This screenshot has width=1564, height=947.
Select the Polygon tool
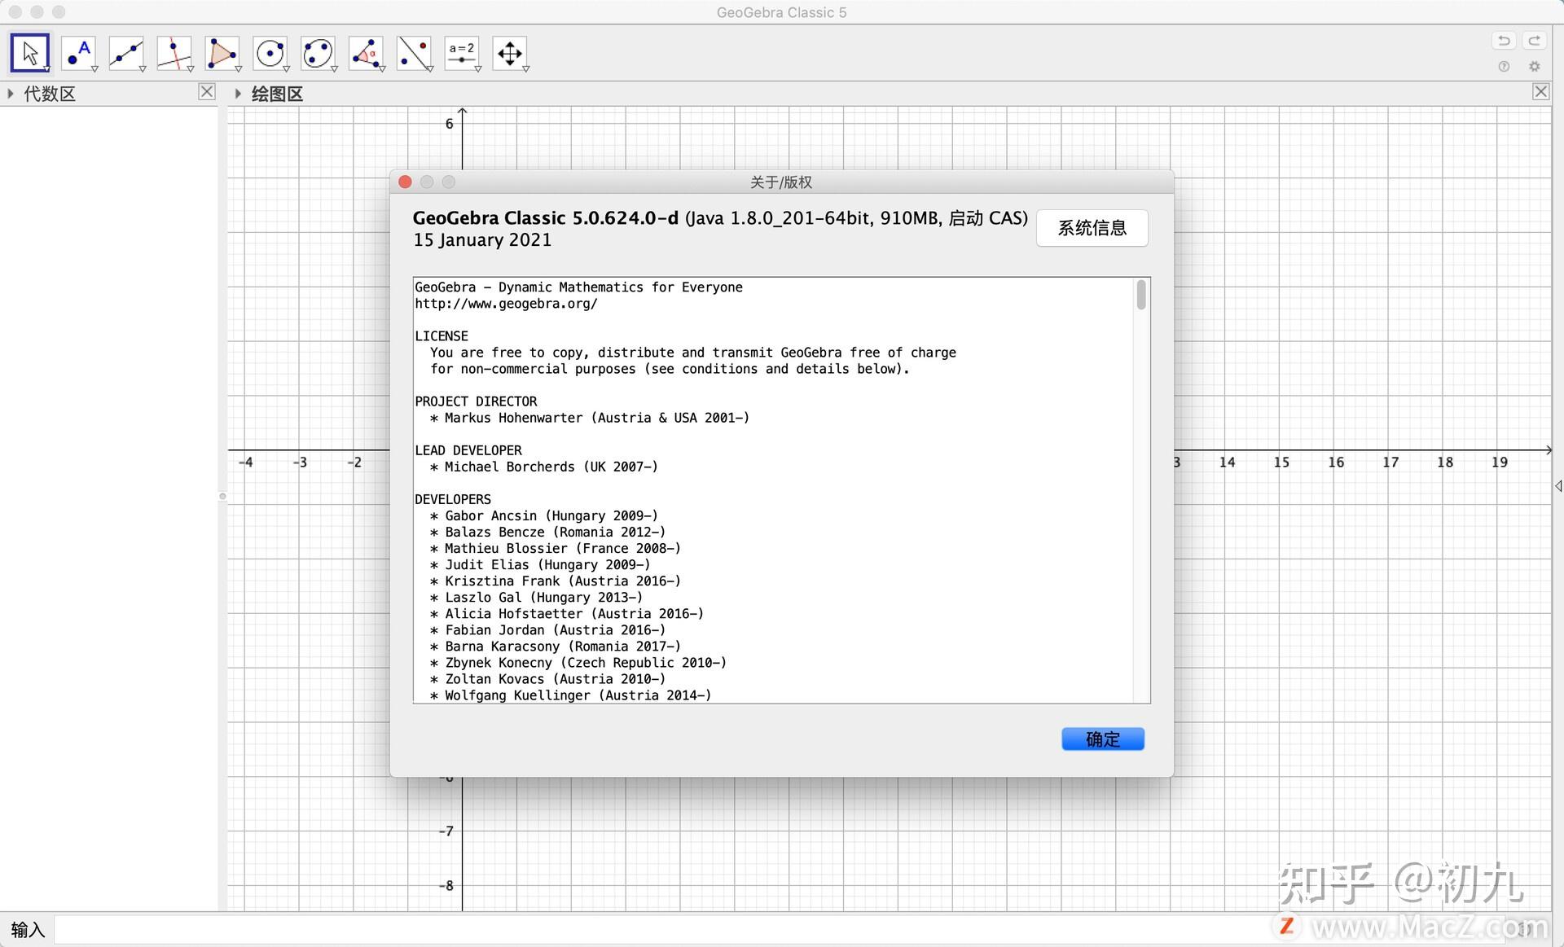222,54
